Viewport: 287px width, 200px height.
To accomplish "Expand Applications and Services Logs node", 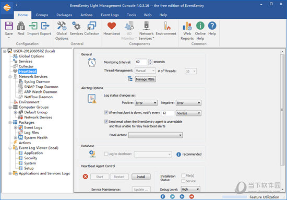I will tap(10, 173).
